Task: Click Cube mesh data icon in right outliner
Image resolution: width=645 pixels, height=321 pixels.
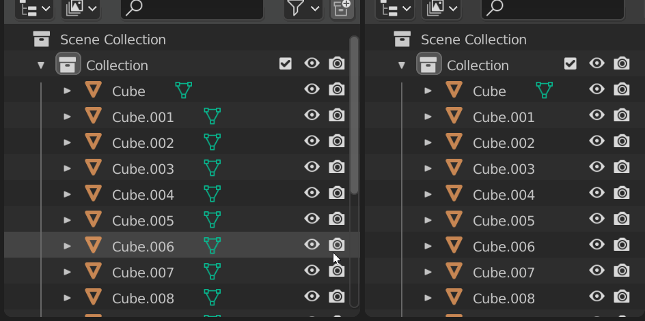Action: [x=544, y=90]
